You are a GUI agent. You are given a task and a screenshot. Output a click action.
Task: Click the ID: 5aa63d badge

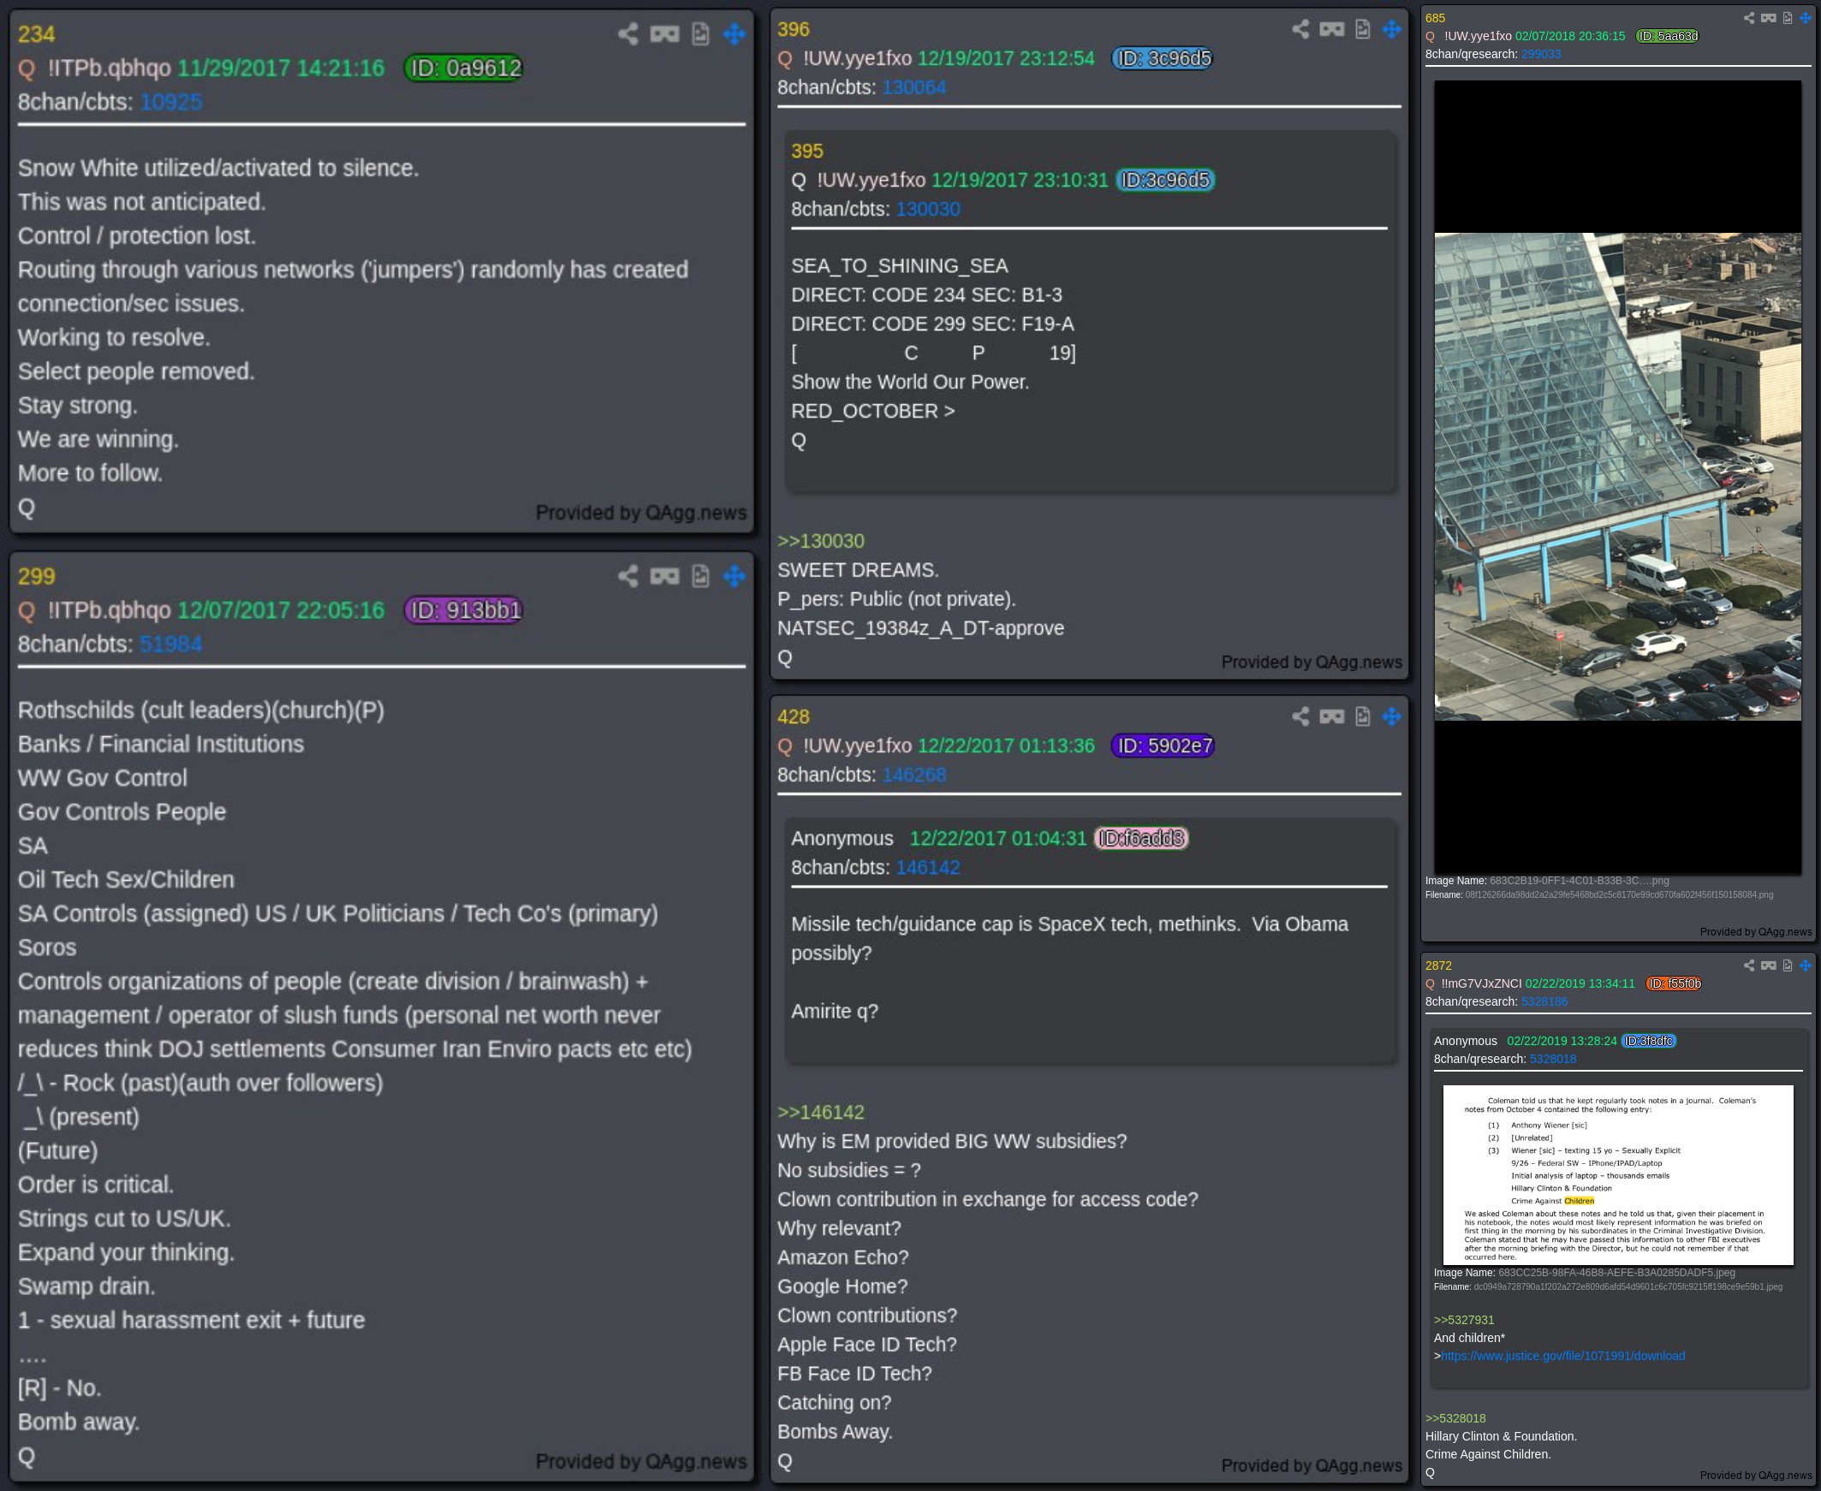(1667, 36)
